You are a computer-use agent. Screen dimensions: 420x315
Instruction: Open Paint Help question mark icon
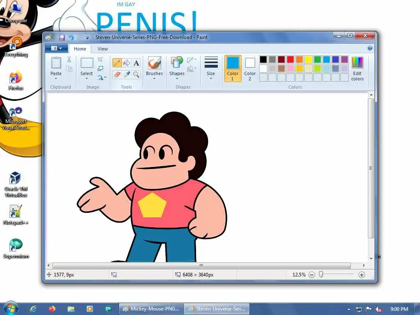click(x=370, y=48)
